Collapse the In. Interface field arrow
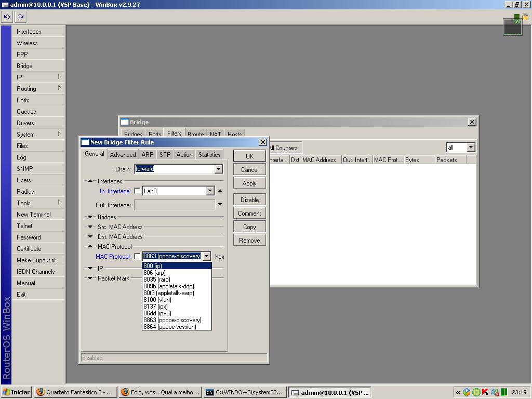Screen dimensions: 532x399 [220, 191]
